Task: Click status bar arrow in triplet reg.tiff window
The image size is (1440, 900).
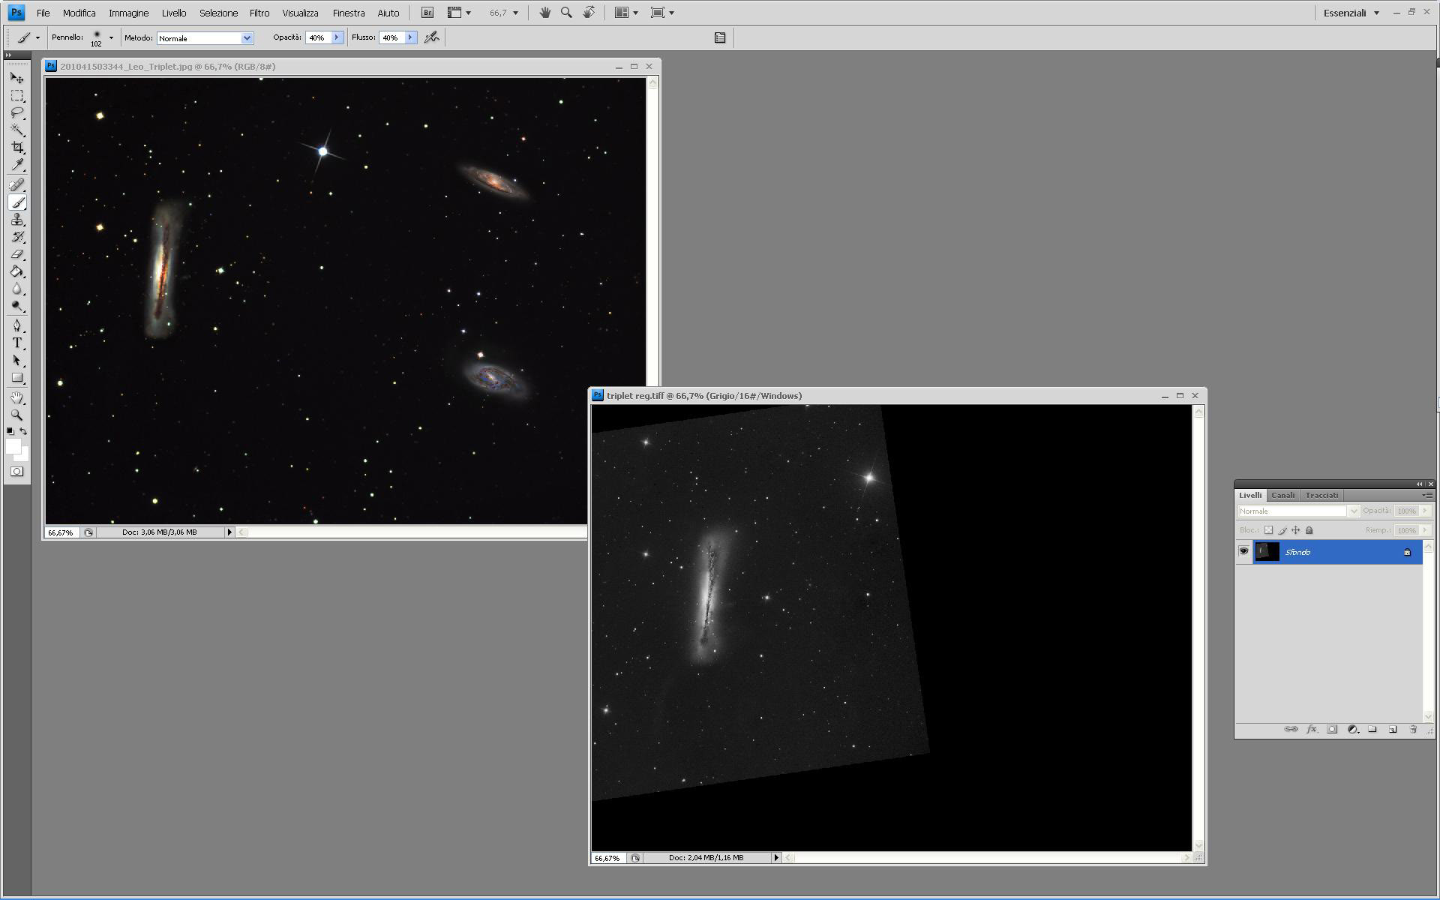Action: [776, 857]
